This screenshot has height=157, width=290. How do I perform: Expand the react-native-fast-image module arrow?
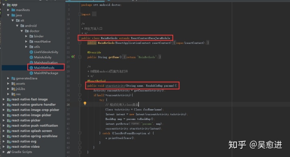(4, 99)
